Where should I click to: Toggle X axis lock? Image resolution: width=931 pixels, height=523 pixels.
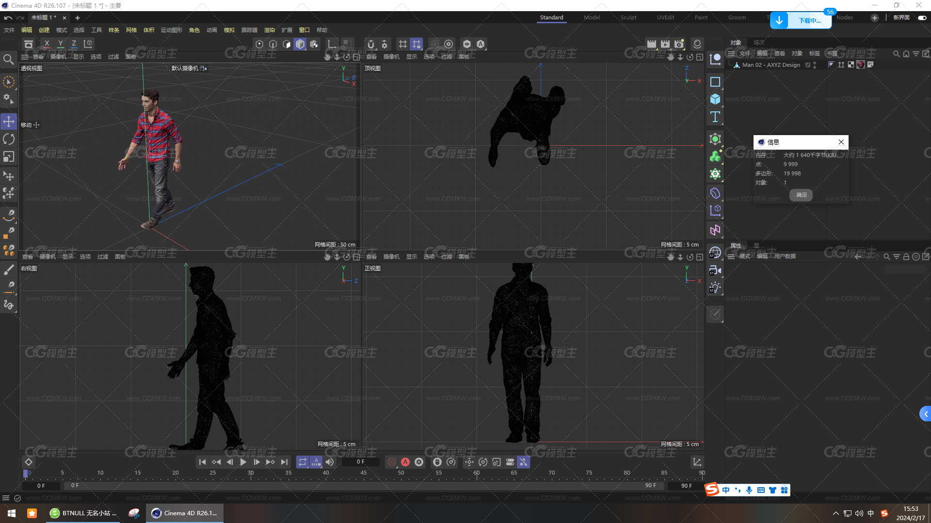tap(47, 44)
